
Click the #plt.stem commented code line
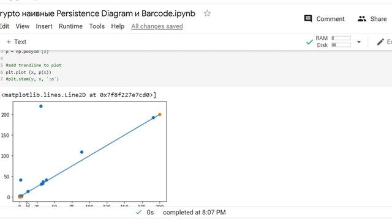point(32,79)
